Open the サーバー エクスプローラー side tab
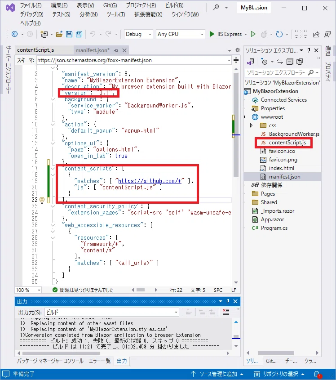The image size is (336, 380). click(8, 70)
